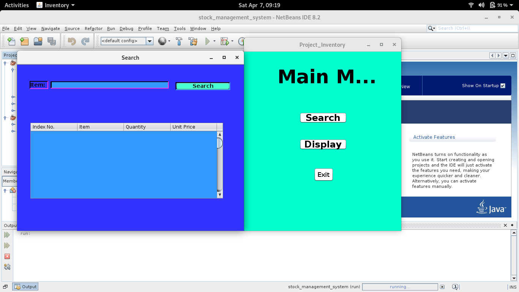The height and width of the screenshot is (292, 519).
Task: Open the Source menu
Action: coord(72,29)
